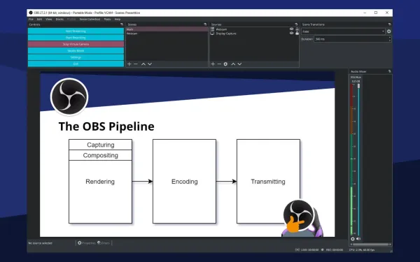Click the LIVE status icon in the status bar
Viewport: 420px width, 262px height.
click(297, 249)
